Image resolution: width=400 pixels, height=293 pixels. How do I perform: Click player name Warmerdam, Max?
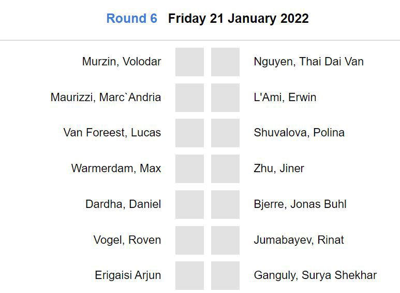[116, 169]
